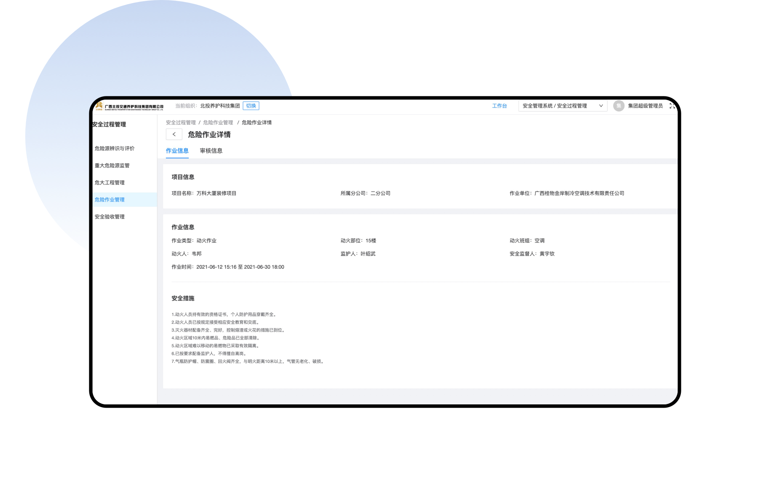Navigate to 危险作业管理 breadcrumb

(x=218, y=123)
